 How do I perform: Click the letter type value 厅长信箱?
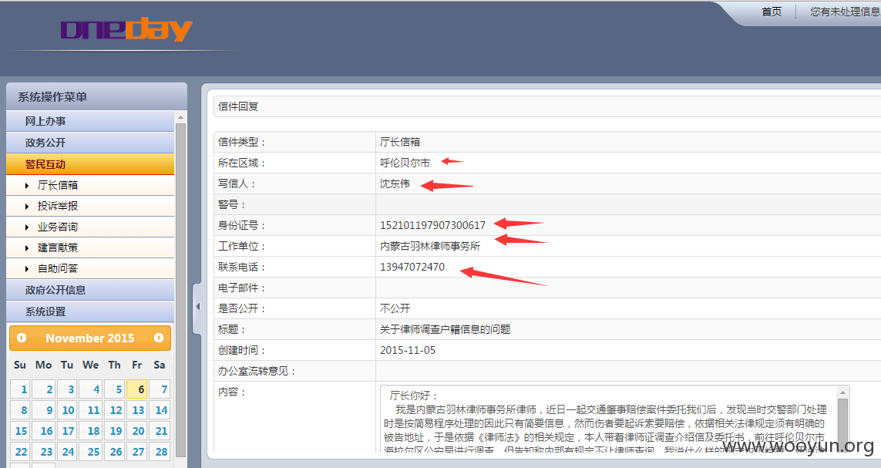[x=400, y=142]
